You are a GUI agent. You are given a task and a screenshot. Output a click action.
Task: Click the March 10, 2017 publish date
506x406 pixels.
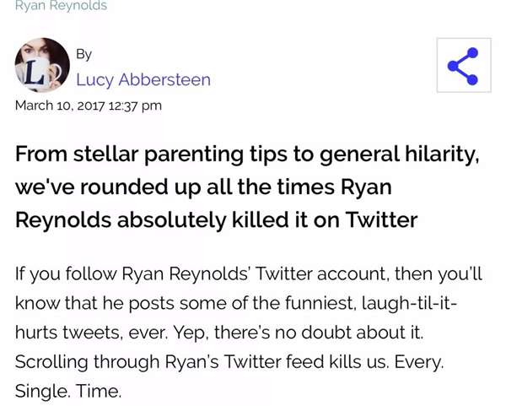coord(60,106)
